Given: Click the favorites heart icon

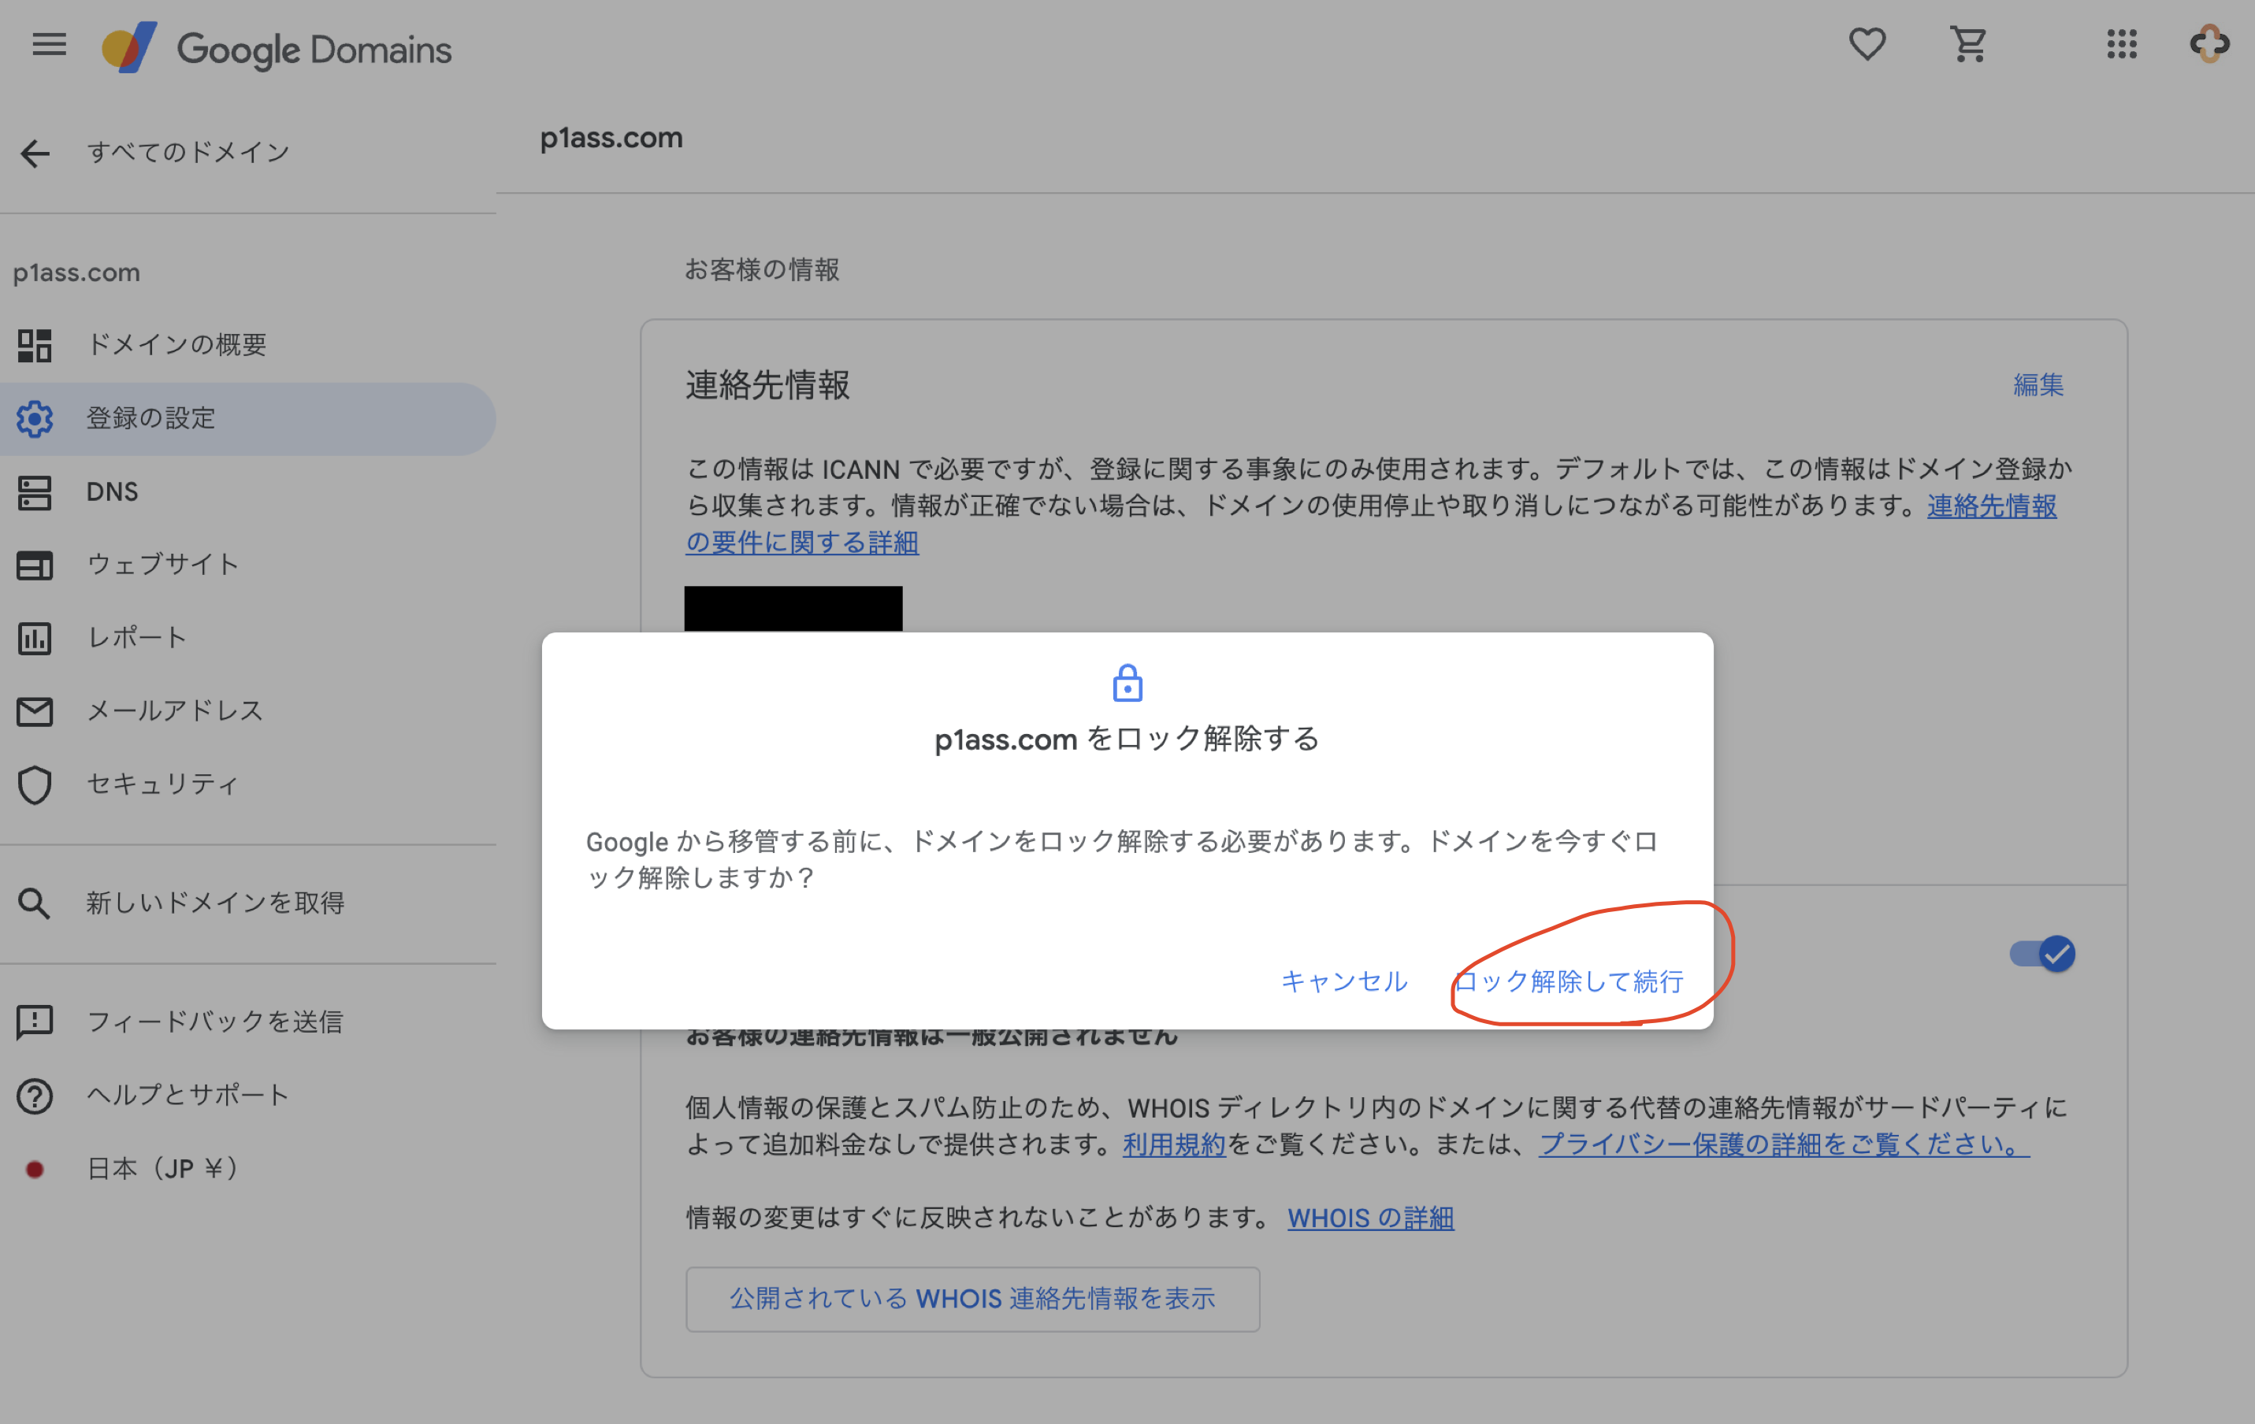Looking at the screenshot, I should (1867, 44).
